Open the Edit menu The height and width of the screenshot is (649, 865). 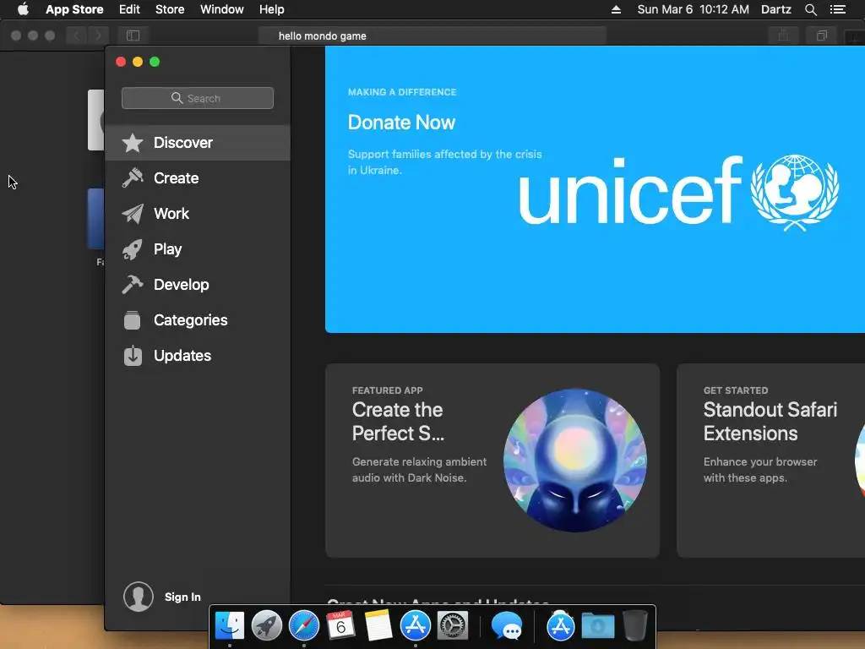(x=129, y=9)
